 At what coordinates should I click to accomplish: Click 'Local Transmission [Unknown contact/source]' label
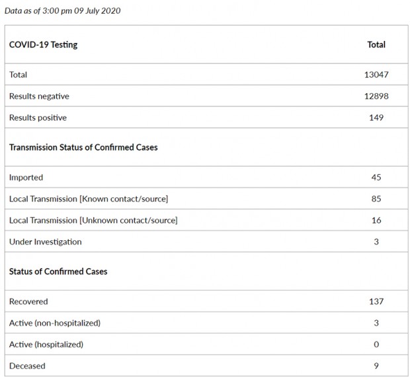[93, 220]
